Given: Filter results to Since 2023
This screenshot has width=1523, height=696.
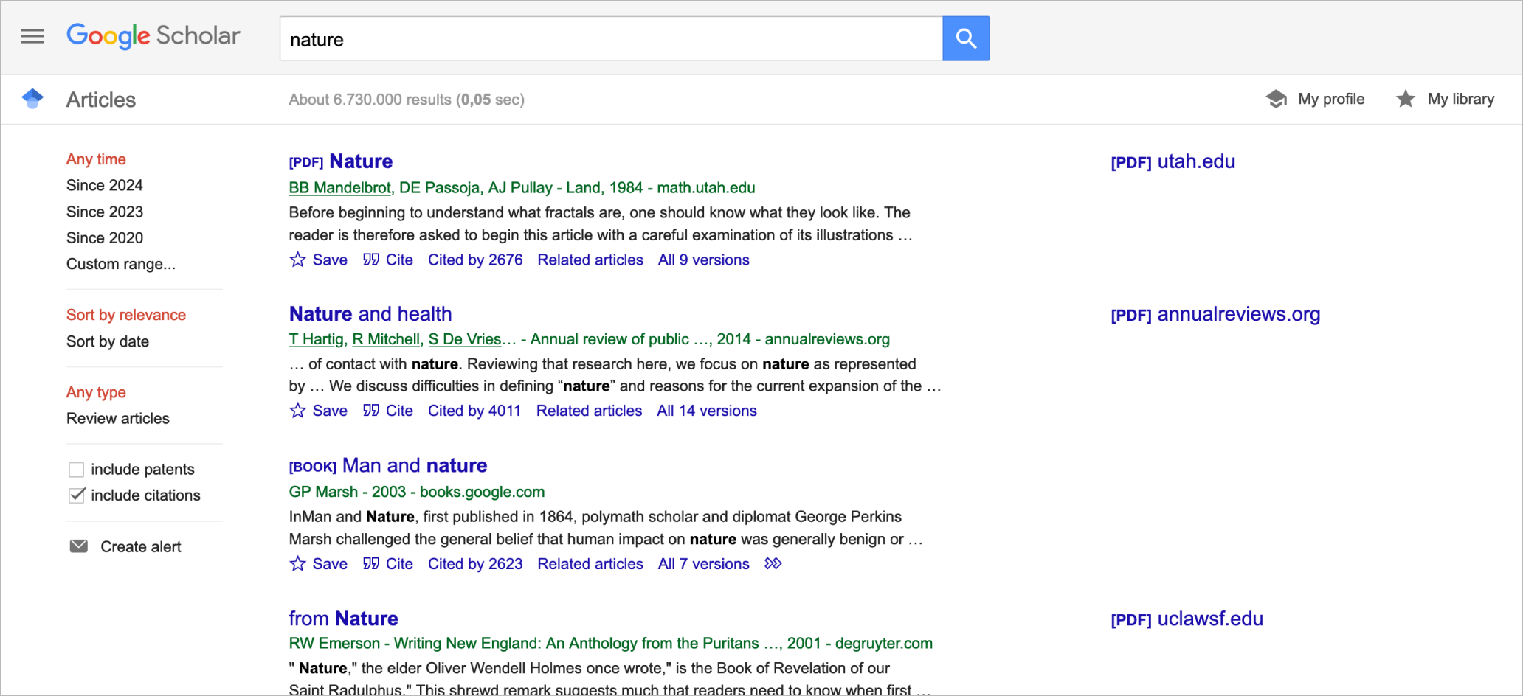Looking at the screenshot, I should pyautogui.click(x=105, y=212).
